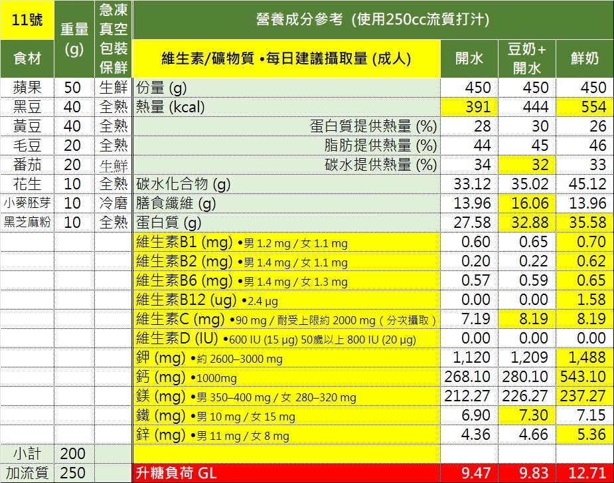This screenshot has height=483, width=614.
Task: Select the 鮮奶 column header
Action: point(585,58)
